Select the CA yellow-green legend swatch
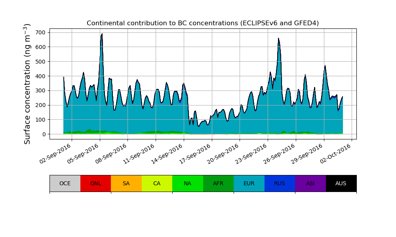The height and width of the screenshot is (237, 396). point(157,183)
